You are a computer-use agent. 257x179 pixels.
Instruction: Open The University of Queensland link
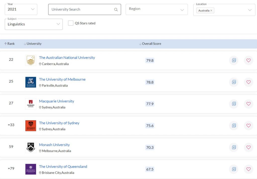pyautogui.click(x=63, y=166)
